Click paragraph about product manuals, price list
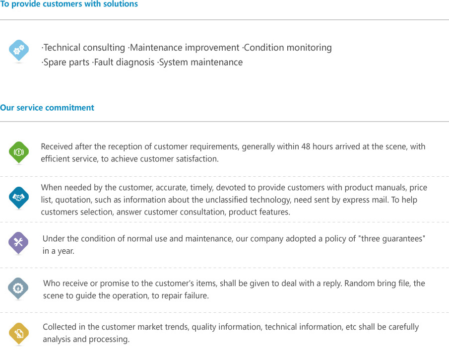The width and height of the screenshot is (449, 353). coord(234,200)
